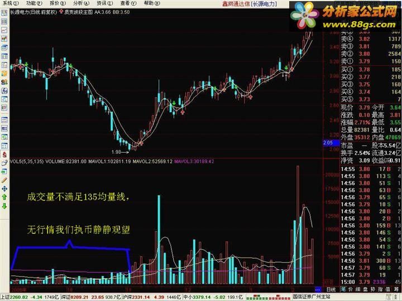Click the yellow envelope message icon
This screenshot has height=301, width=402.
click(x=4, y=74)
